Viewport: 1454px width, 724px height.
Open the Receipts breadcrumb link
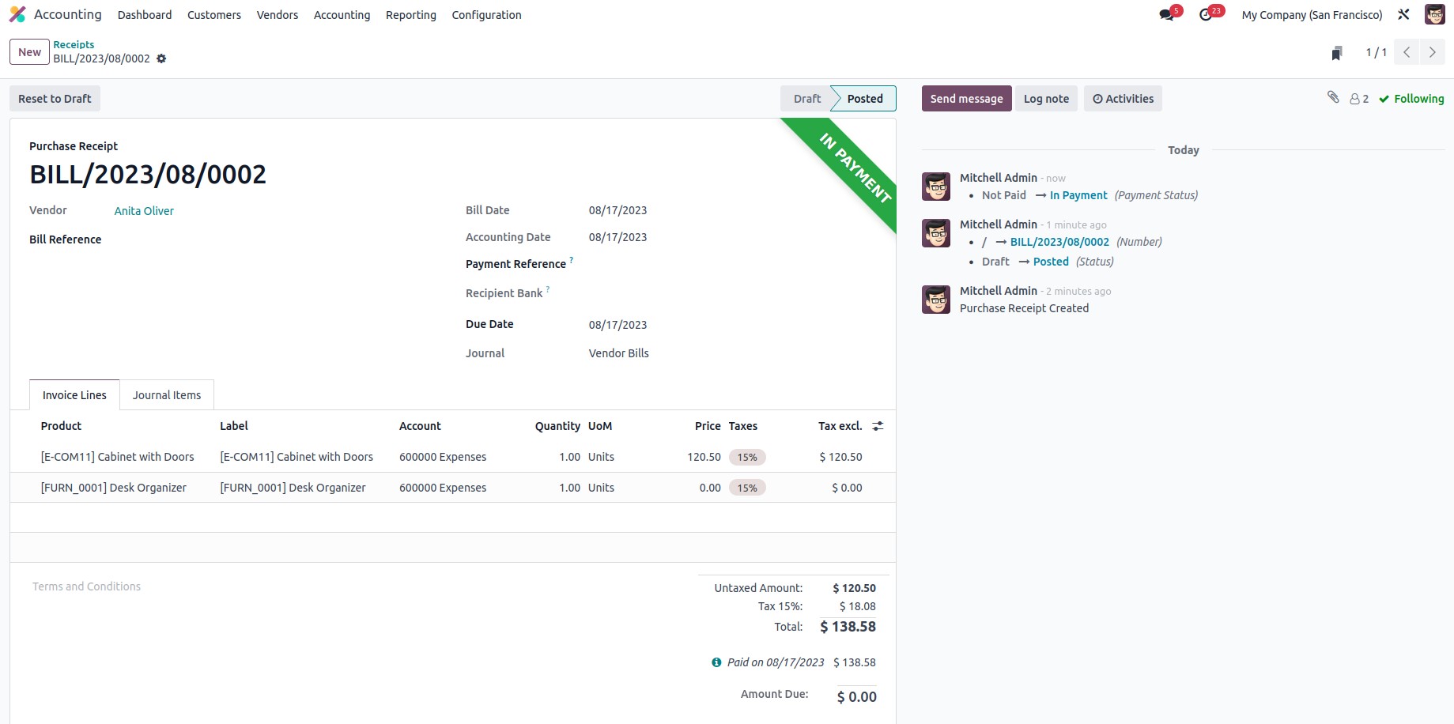[74, 44]
